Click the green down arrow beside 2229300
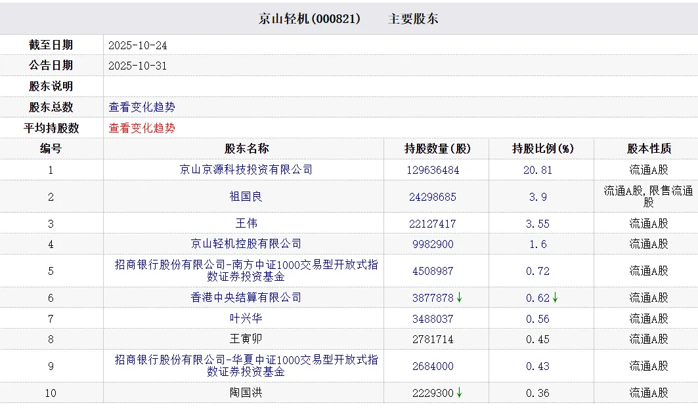The image size is (698, 412). [460, 393]
